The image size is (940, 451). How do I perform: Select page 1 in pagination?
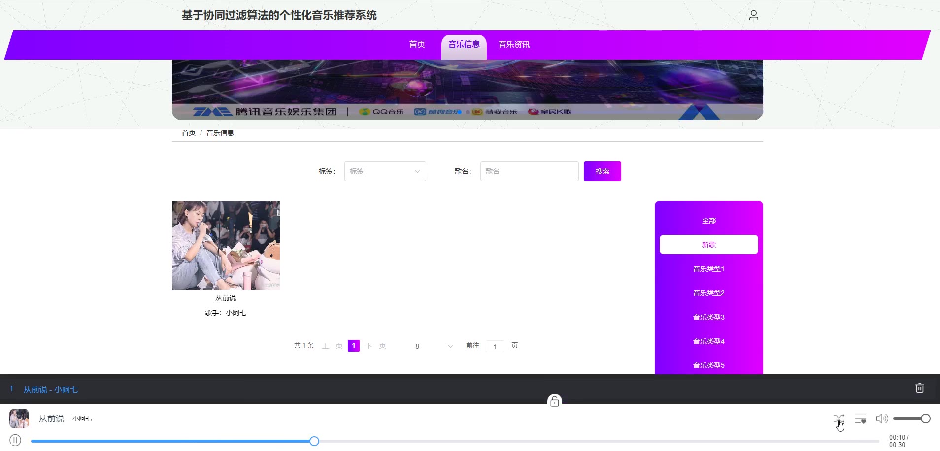tap(354, 346)
